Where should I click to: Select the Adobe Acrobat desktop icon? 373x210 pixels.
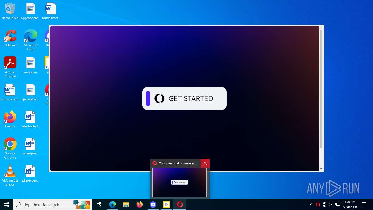10,67
